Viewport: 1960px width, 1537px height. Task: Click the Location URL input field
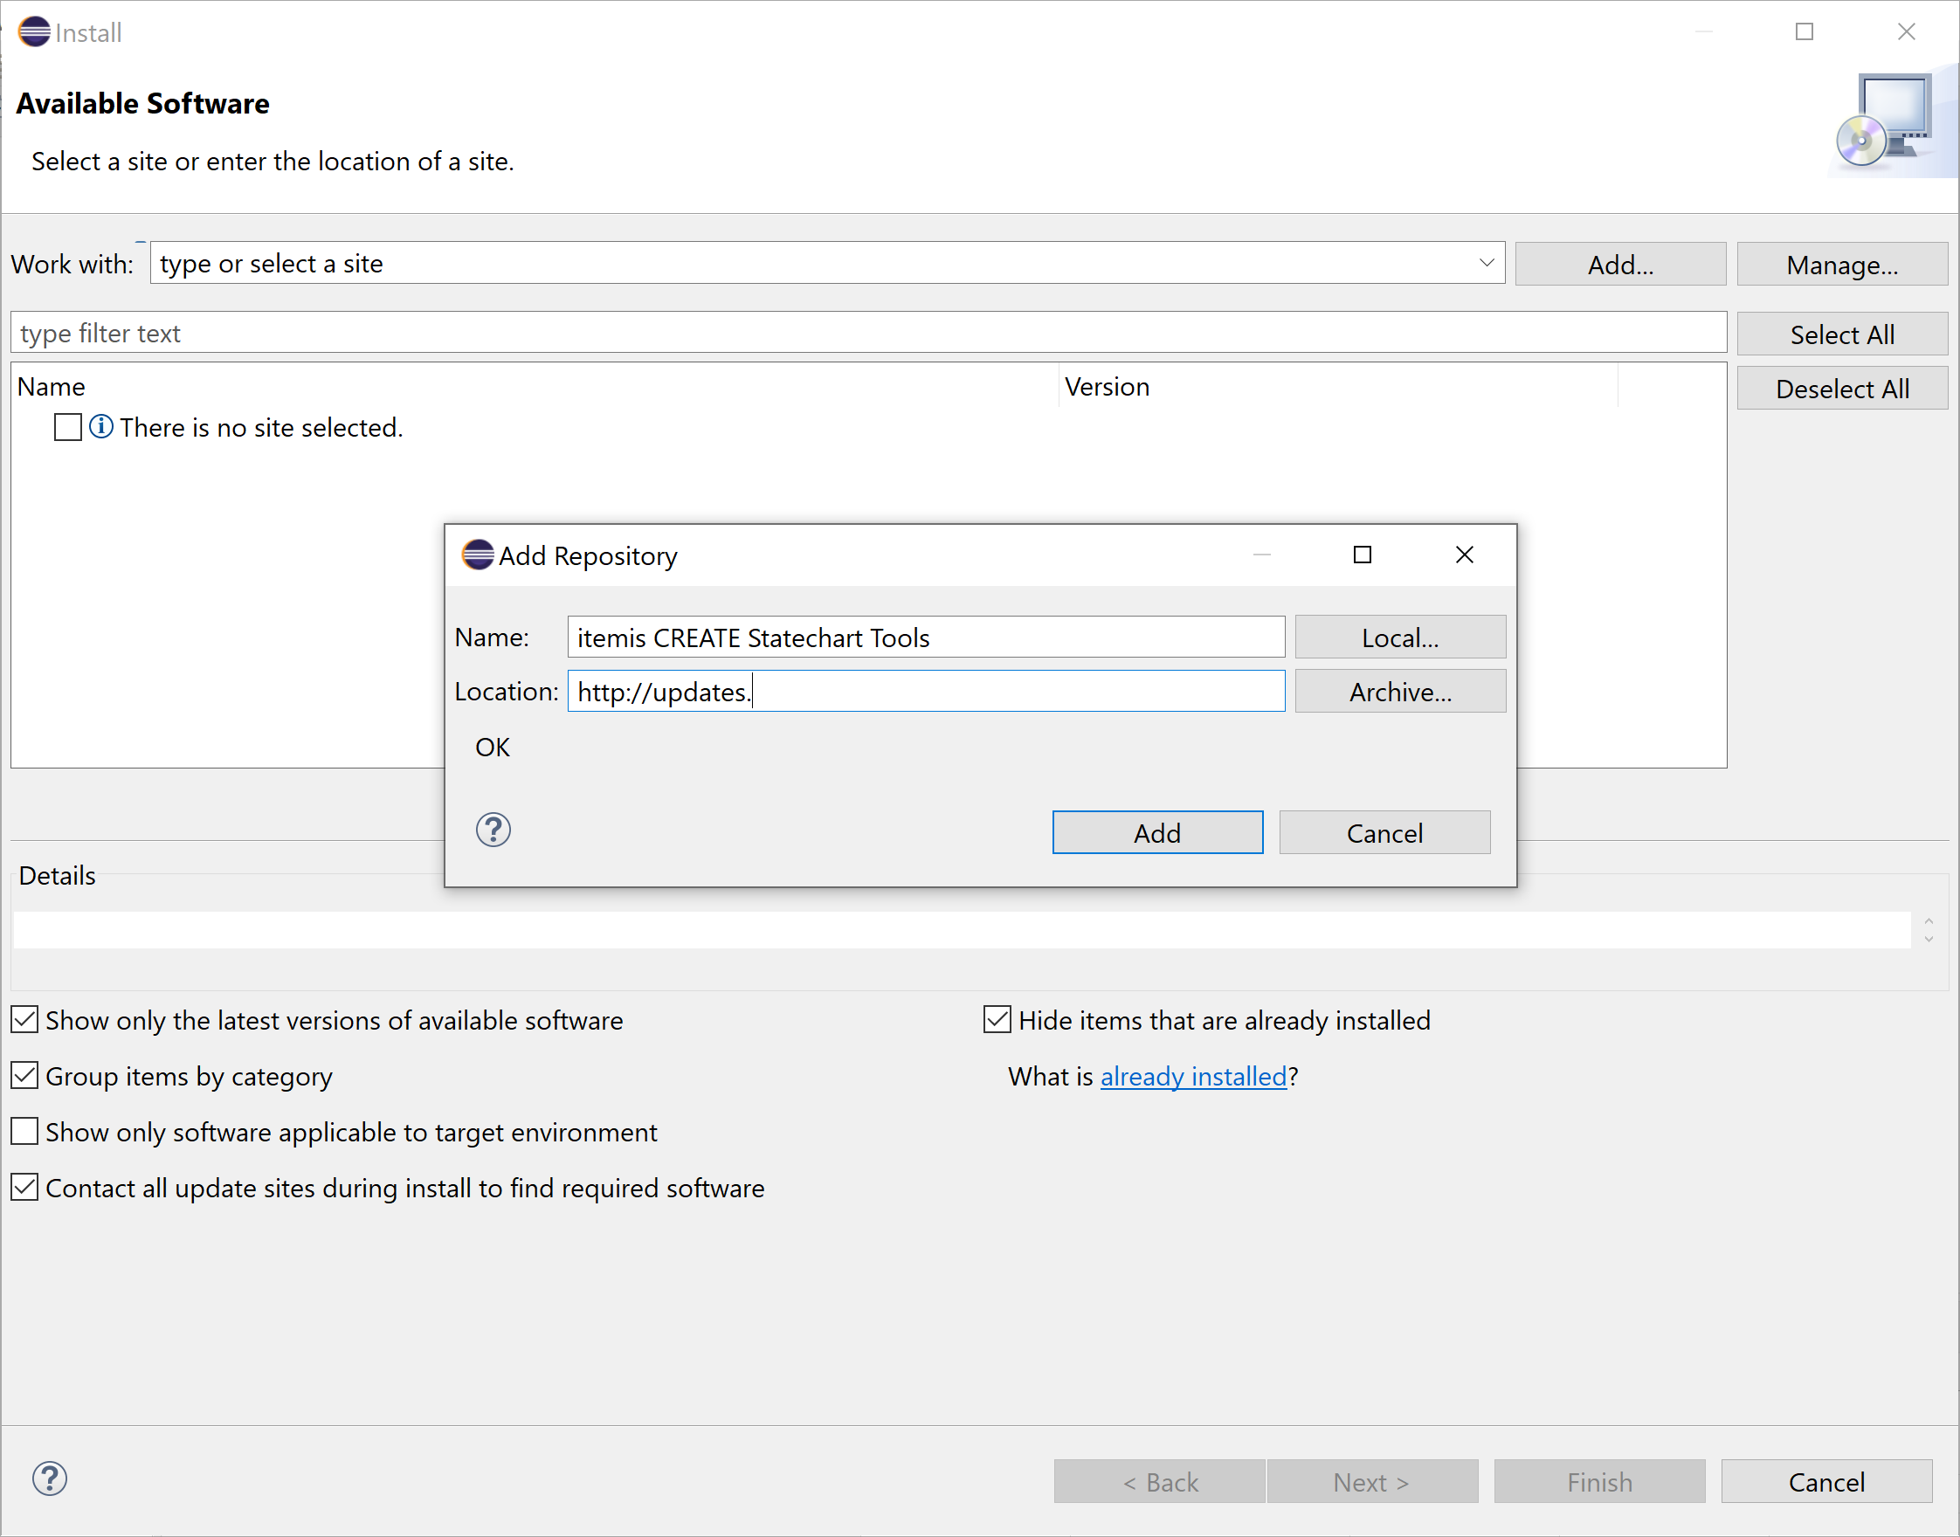pyautogui.click(x=928, y=693)
